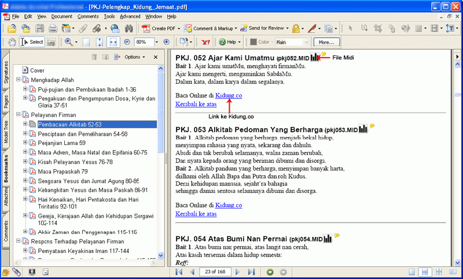Jump to first page button
The height and width of the screenshot is (279, 463).
pyautogui.click(x=180, y=271)
